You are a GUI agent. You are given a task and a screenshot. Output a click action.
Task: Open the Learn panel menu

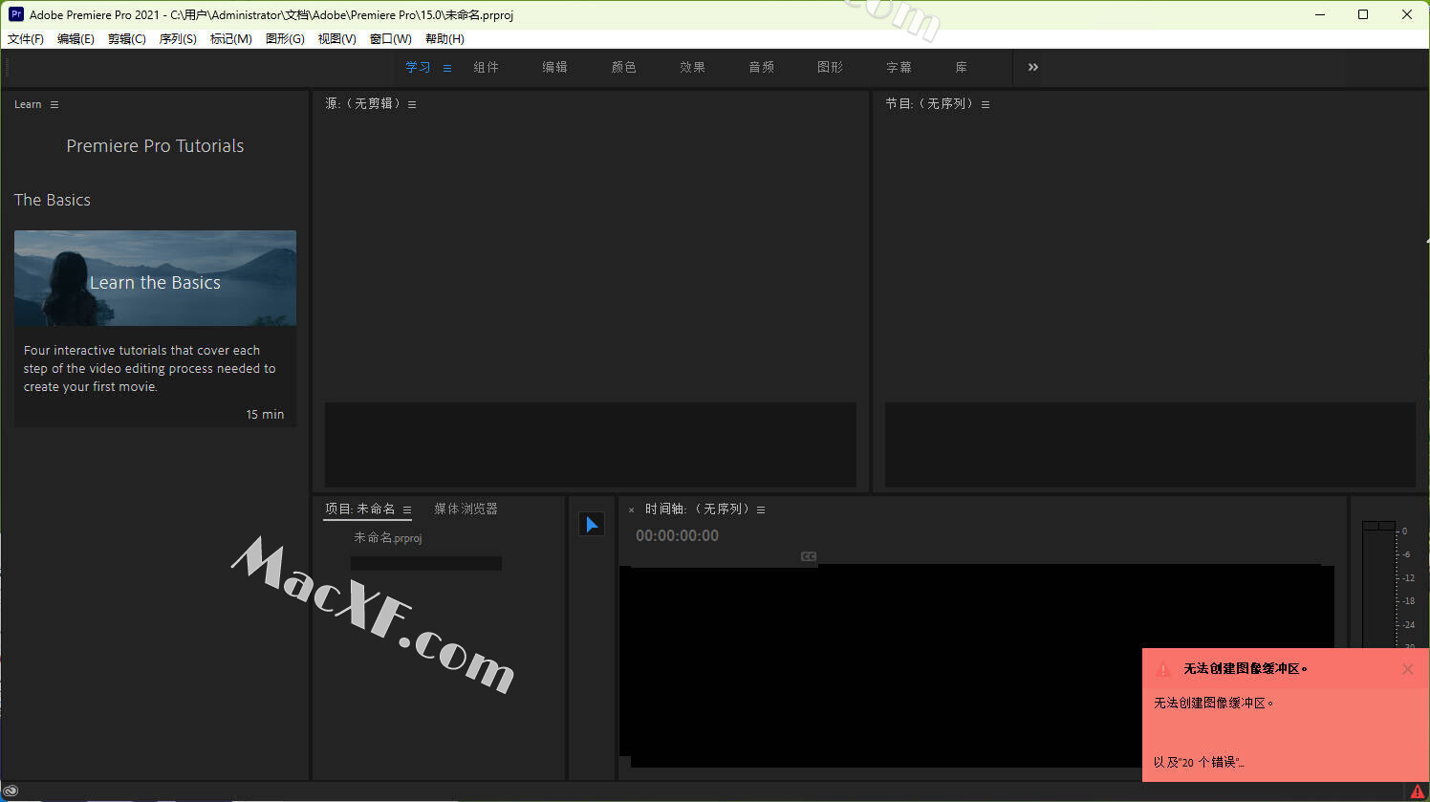[x=54, y=104]
